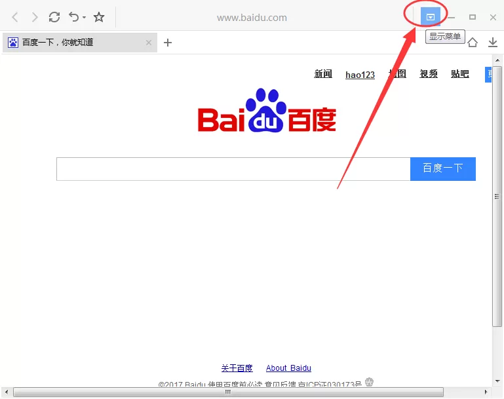Open the 关于百度 link
Screen dimensions: 504x399
[x=237, y=368]
